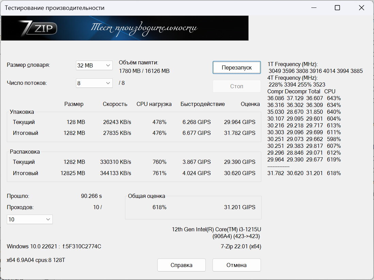Click the Быстродействие column header
Image resolution: width=374 pixels, height=280 pixels.
click(203, 104)
